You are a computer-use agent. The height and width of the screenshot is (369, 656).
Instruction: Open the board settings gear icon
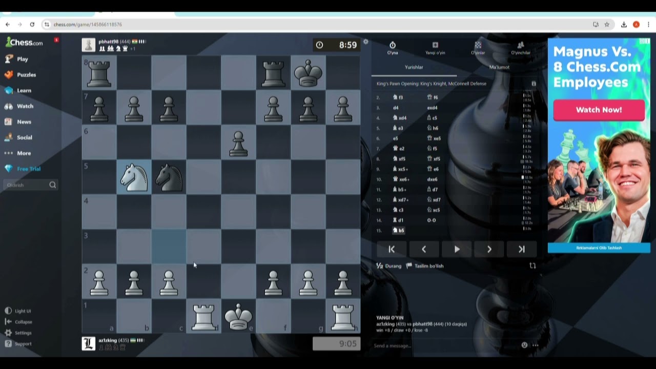point(365,42)
